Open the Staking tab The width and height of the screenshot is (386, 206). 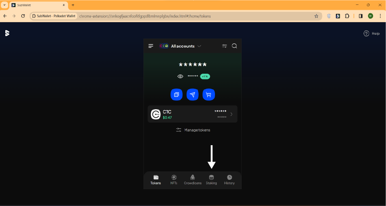pos(211,180)
